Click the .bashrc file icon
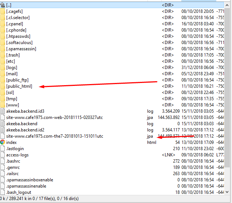The image size is (232, 203). click(x=3, y=161)
